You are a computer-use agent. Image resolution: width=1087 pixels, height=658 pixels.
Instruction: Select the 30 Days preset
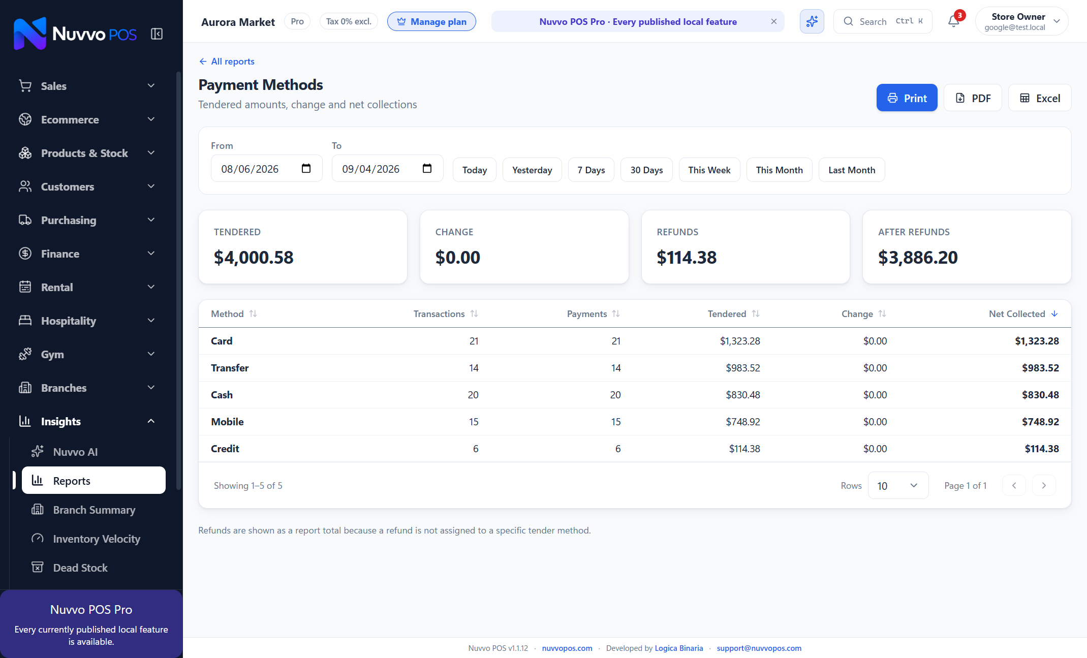(646, 170)
